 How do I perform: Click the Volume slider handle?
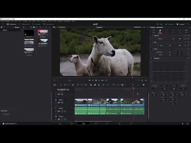click(173, 39)
